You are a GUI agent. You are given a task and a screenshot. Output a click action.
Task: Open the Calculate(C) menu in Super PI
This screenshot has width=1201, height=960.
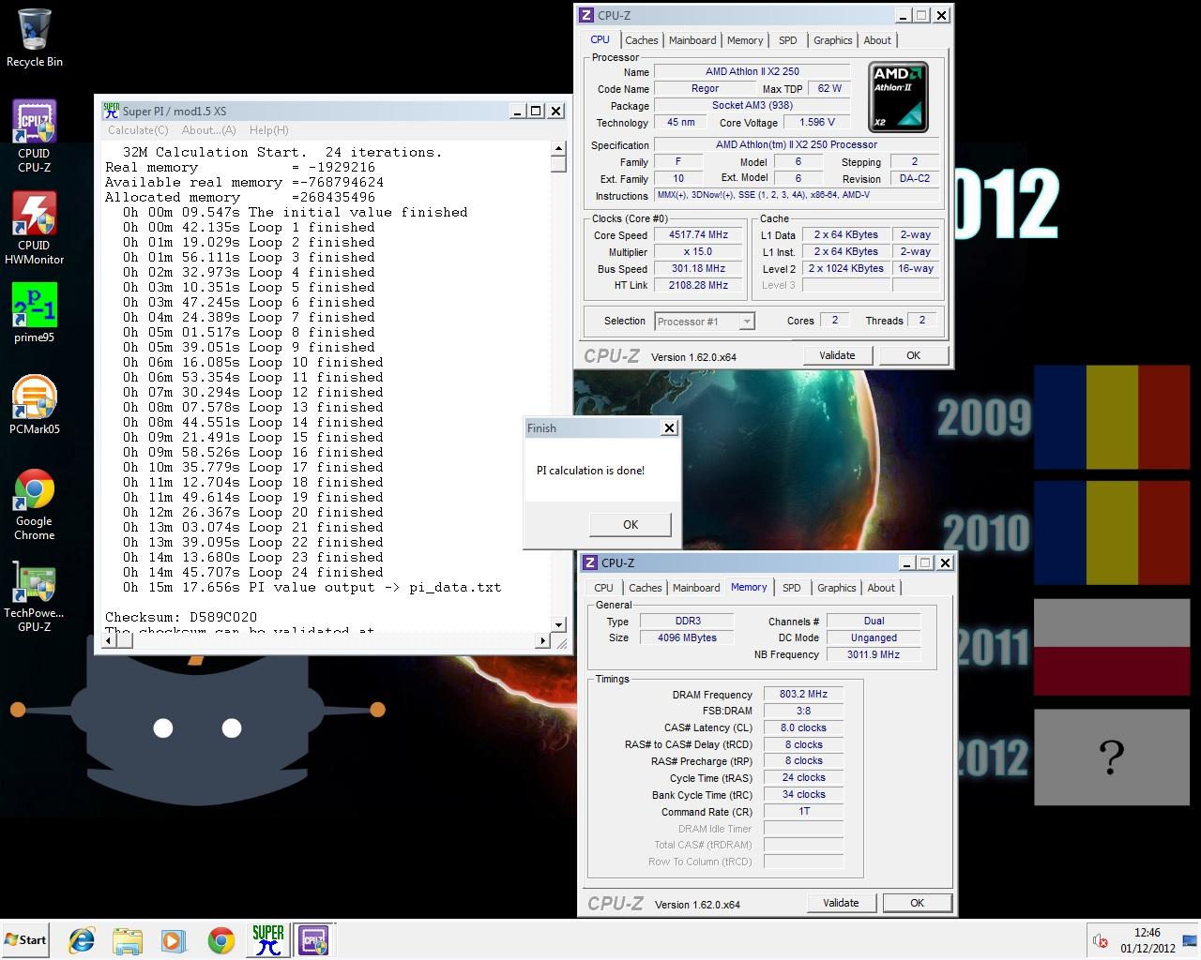pos(138,130)
